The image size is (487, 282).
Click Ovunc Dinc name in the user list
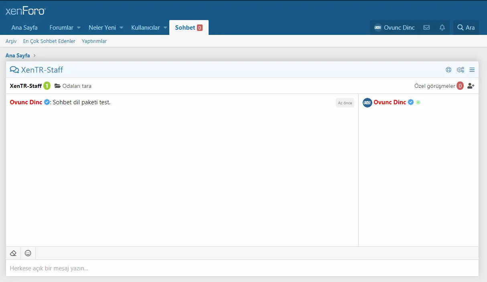pyautogui.click(x=390, y=102)
